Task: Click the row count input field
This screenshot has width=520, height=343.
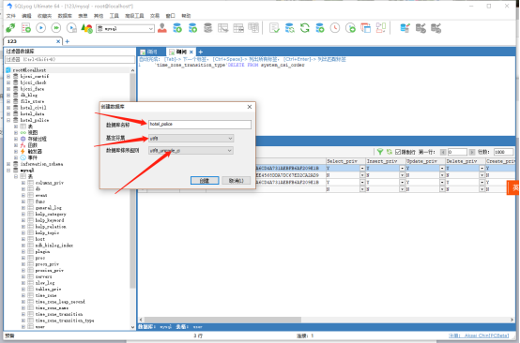Action: point(503,152)
